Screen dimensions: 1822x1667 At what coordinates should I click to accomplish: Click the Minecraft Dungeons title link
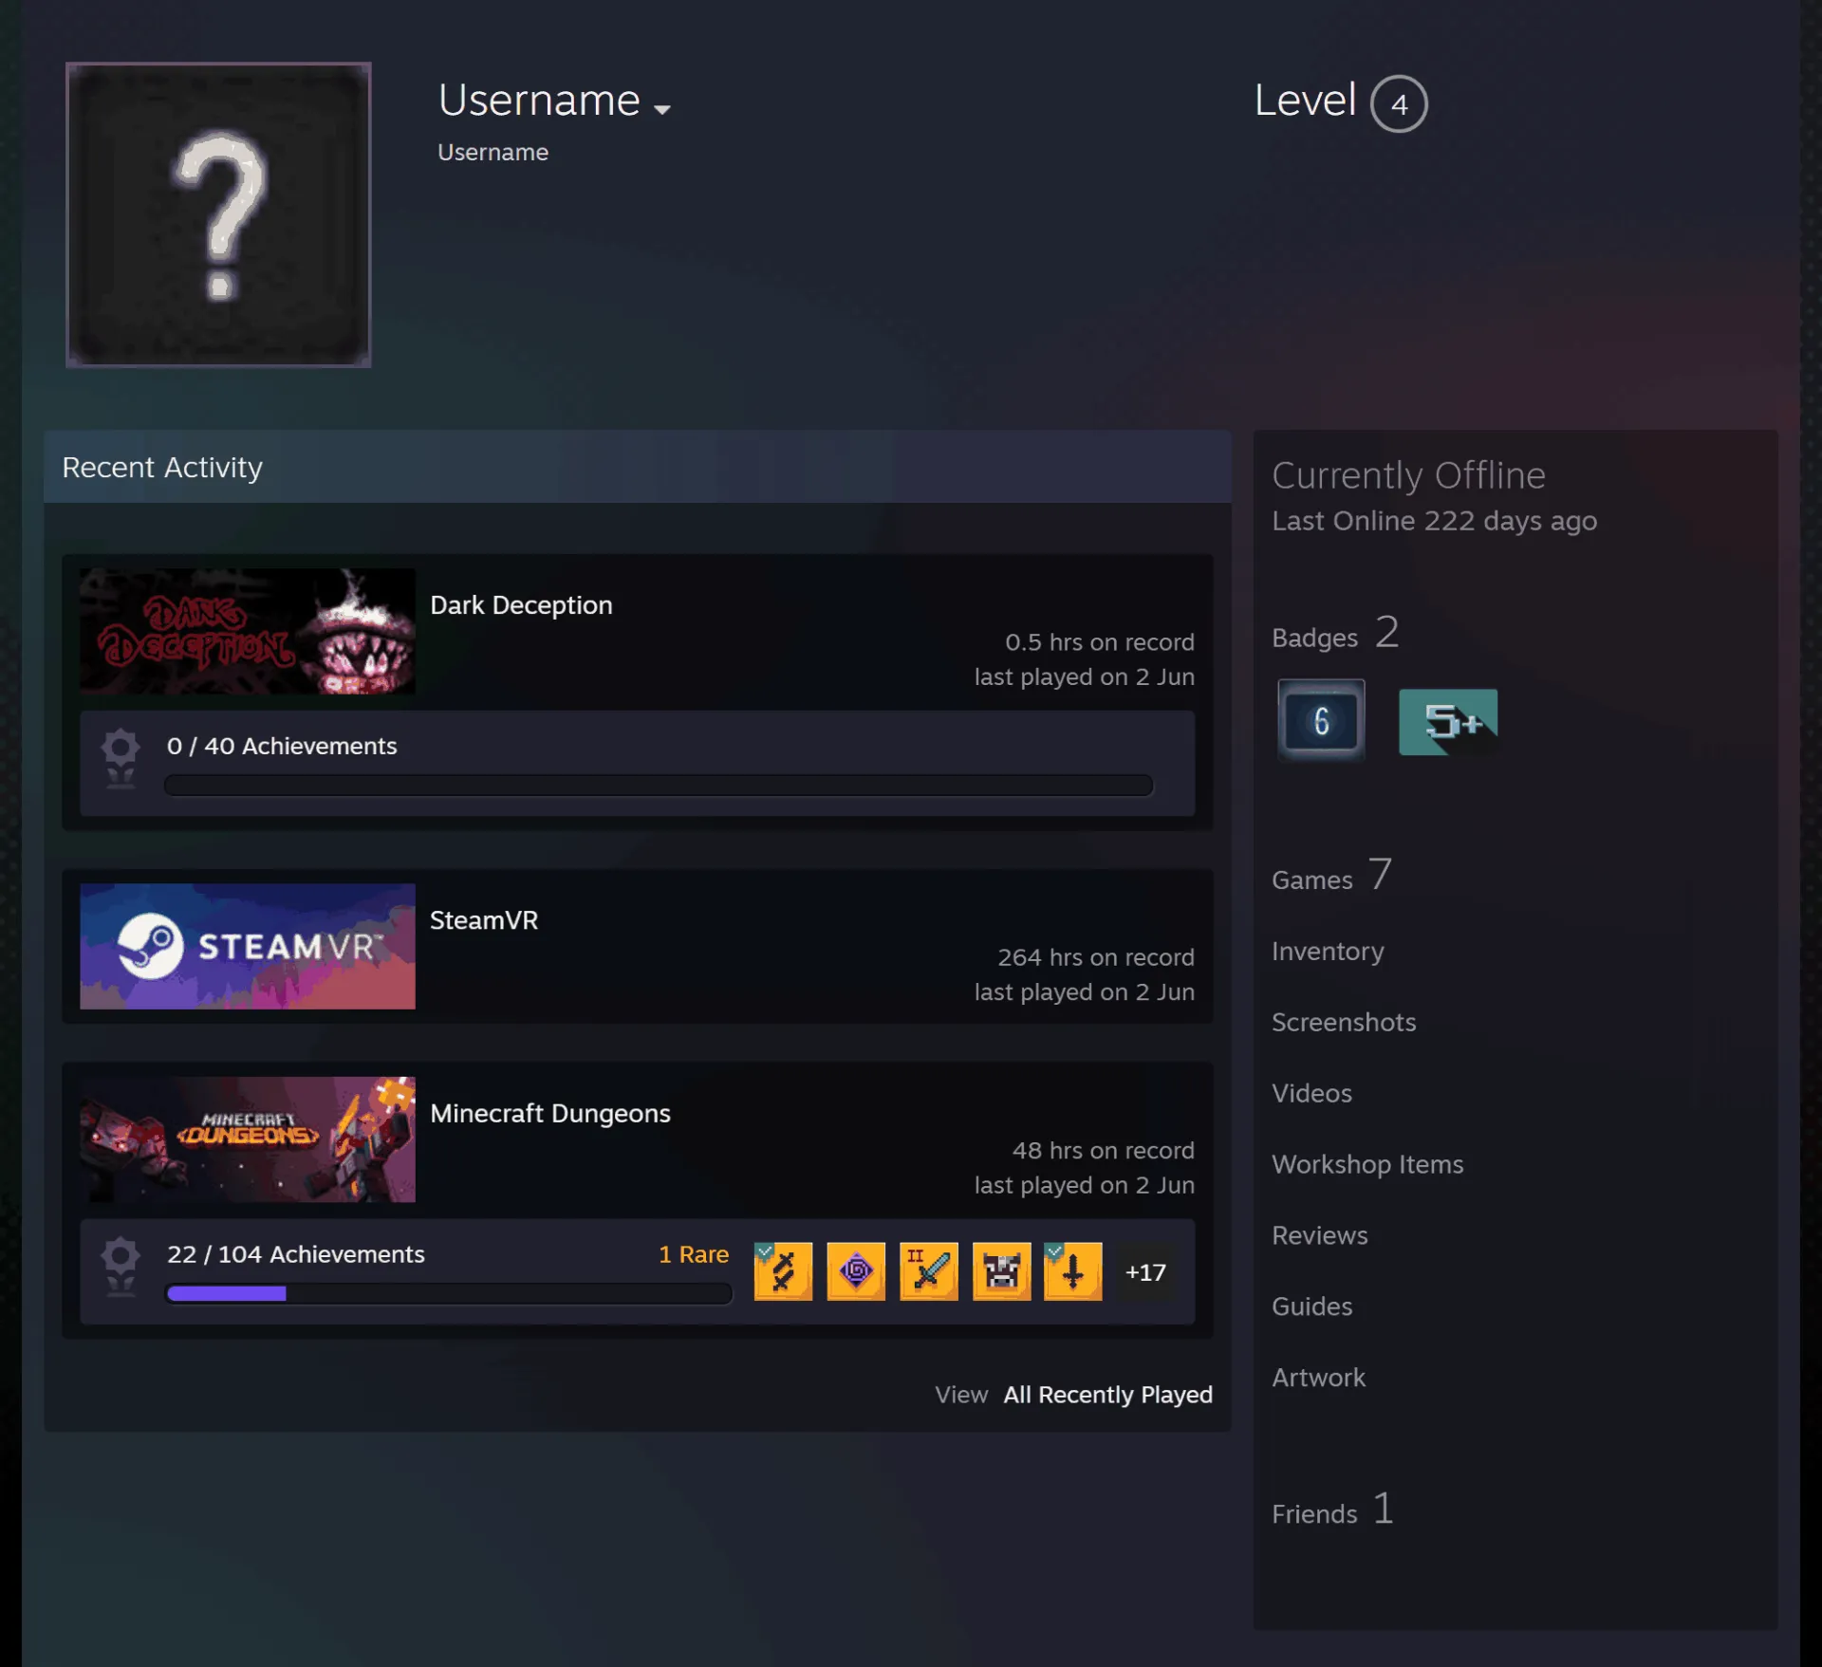550,1113
